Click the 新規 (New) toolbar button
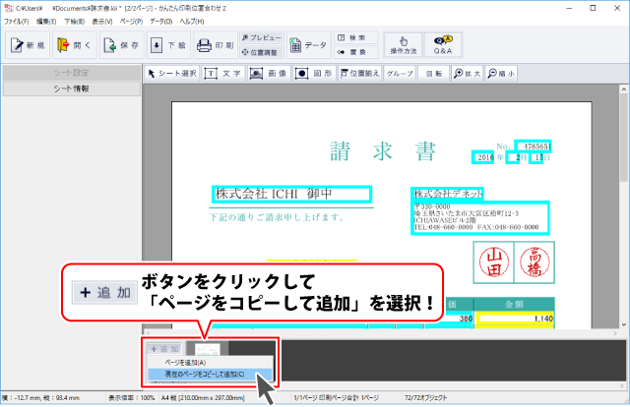Viewport: 630px width, 407px height. click(x=27, y=45)
